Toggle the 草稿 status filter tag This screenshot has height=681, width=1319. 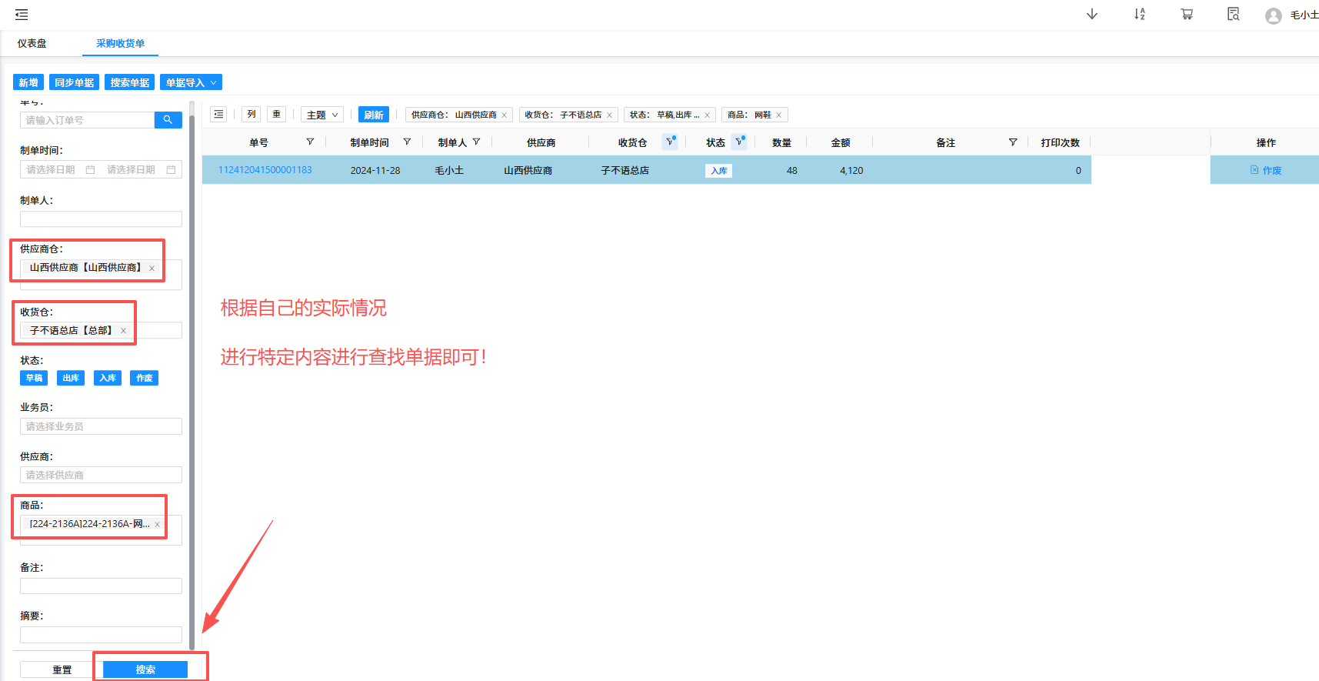(34, 378)
